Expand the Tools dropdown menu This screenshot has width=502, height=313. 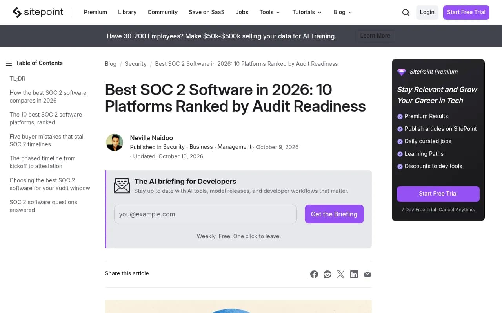270,12
